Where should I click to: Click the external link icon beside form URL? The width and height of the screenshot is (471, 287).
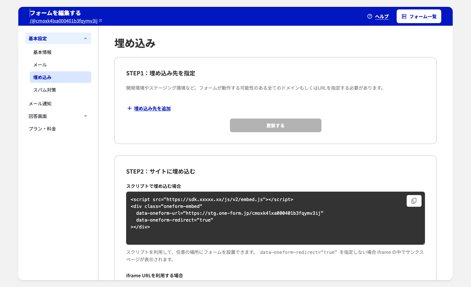pos(100,21)
